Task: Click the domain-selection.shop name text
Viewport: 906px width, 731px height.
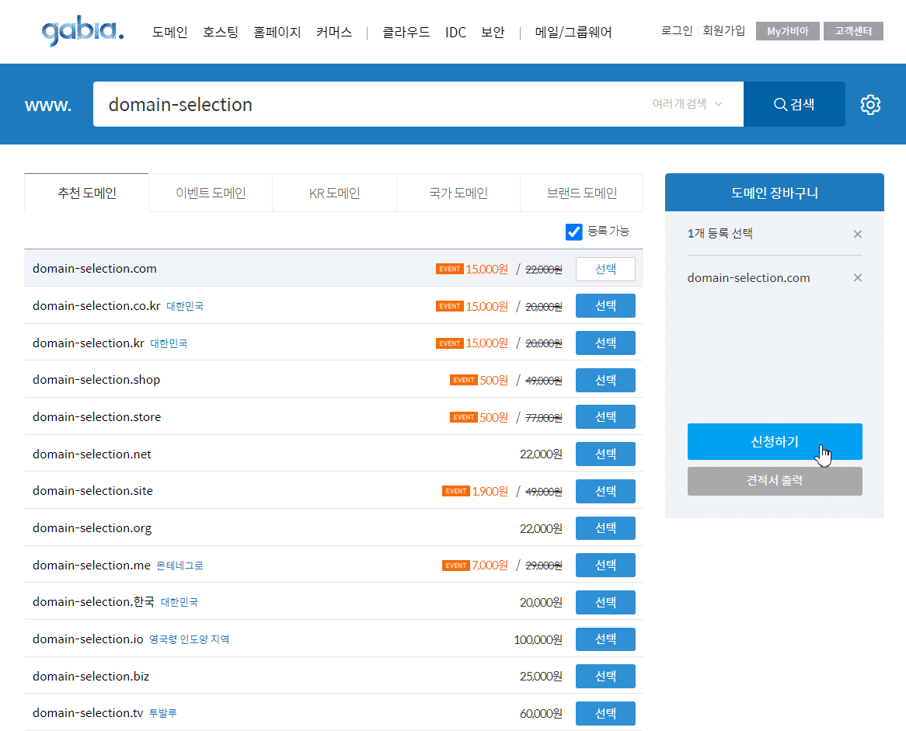Action: pos(96,380)
